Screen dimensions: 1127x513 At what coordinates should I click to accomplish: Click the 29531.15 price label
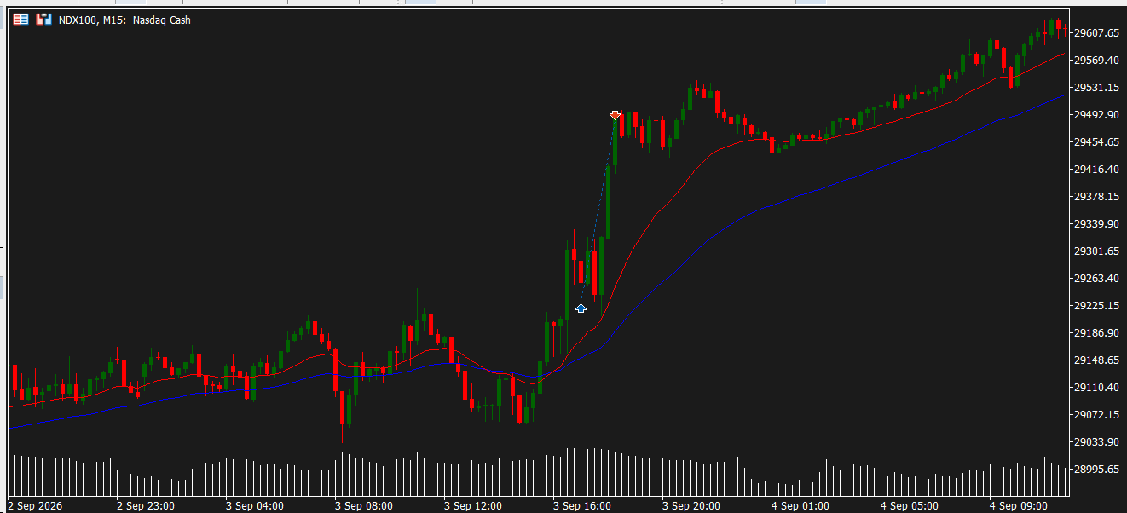pos(1097,88)
